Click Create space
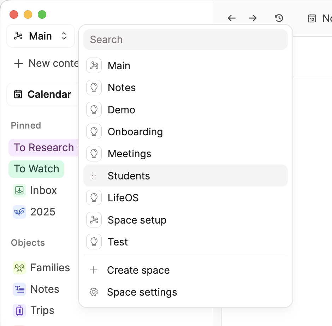The height and width of the screenshot is (326, 332). point(138,270)
